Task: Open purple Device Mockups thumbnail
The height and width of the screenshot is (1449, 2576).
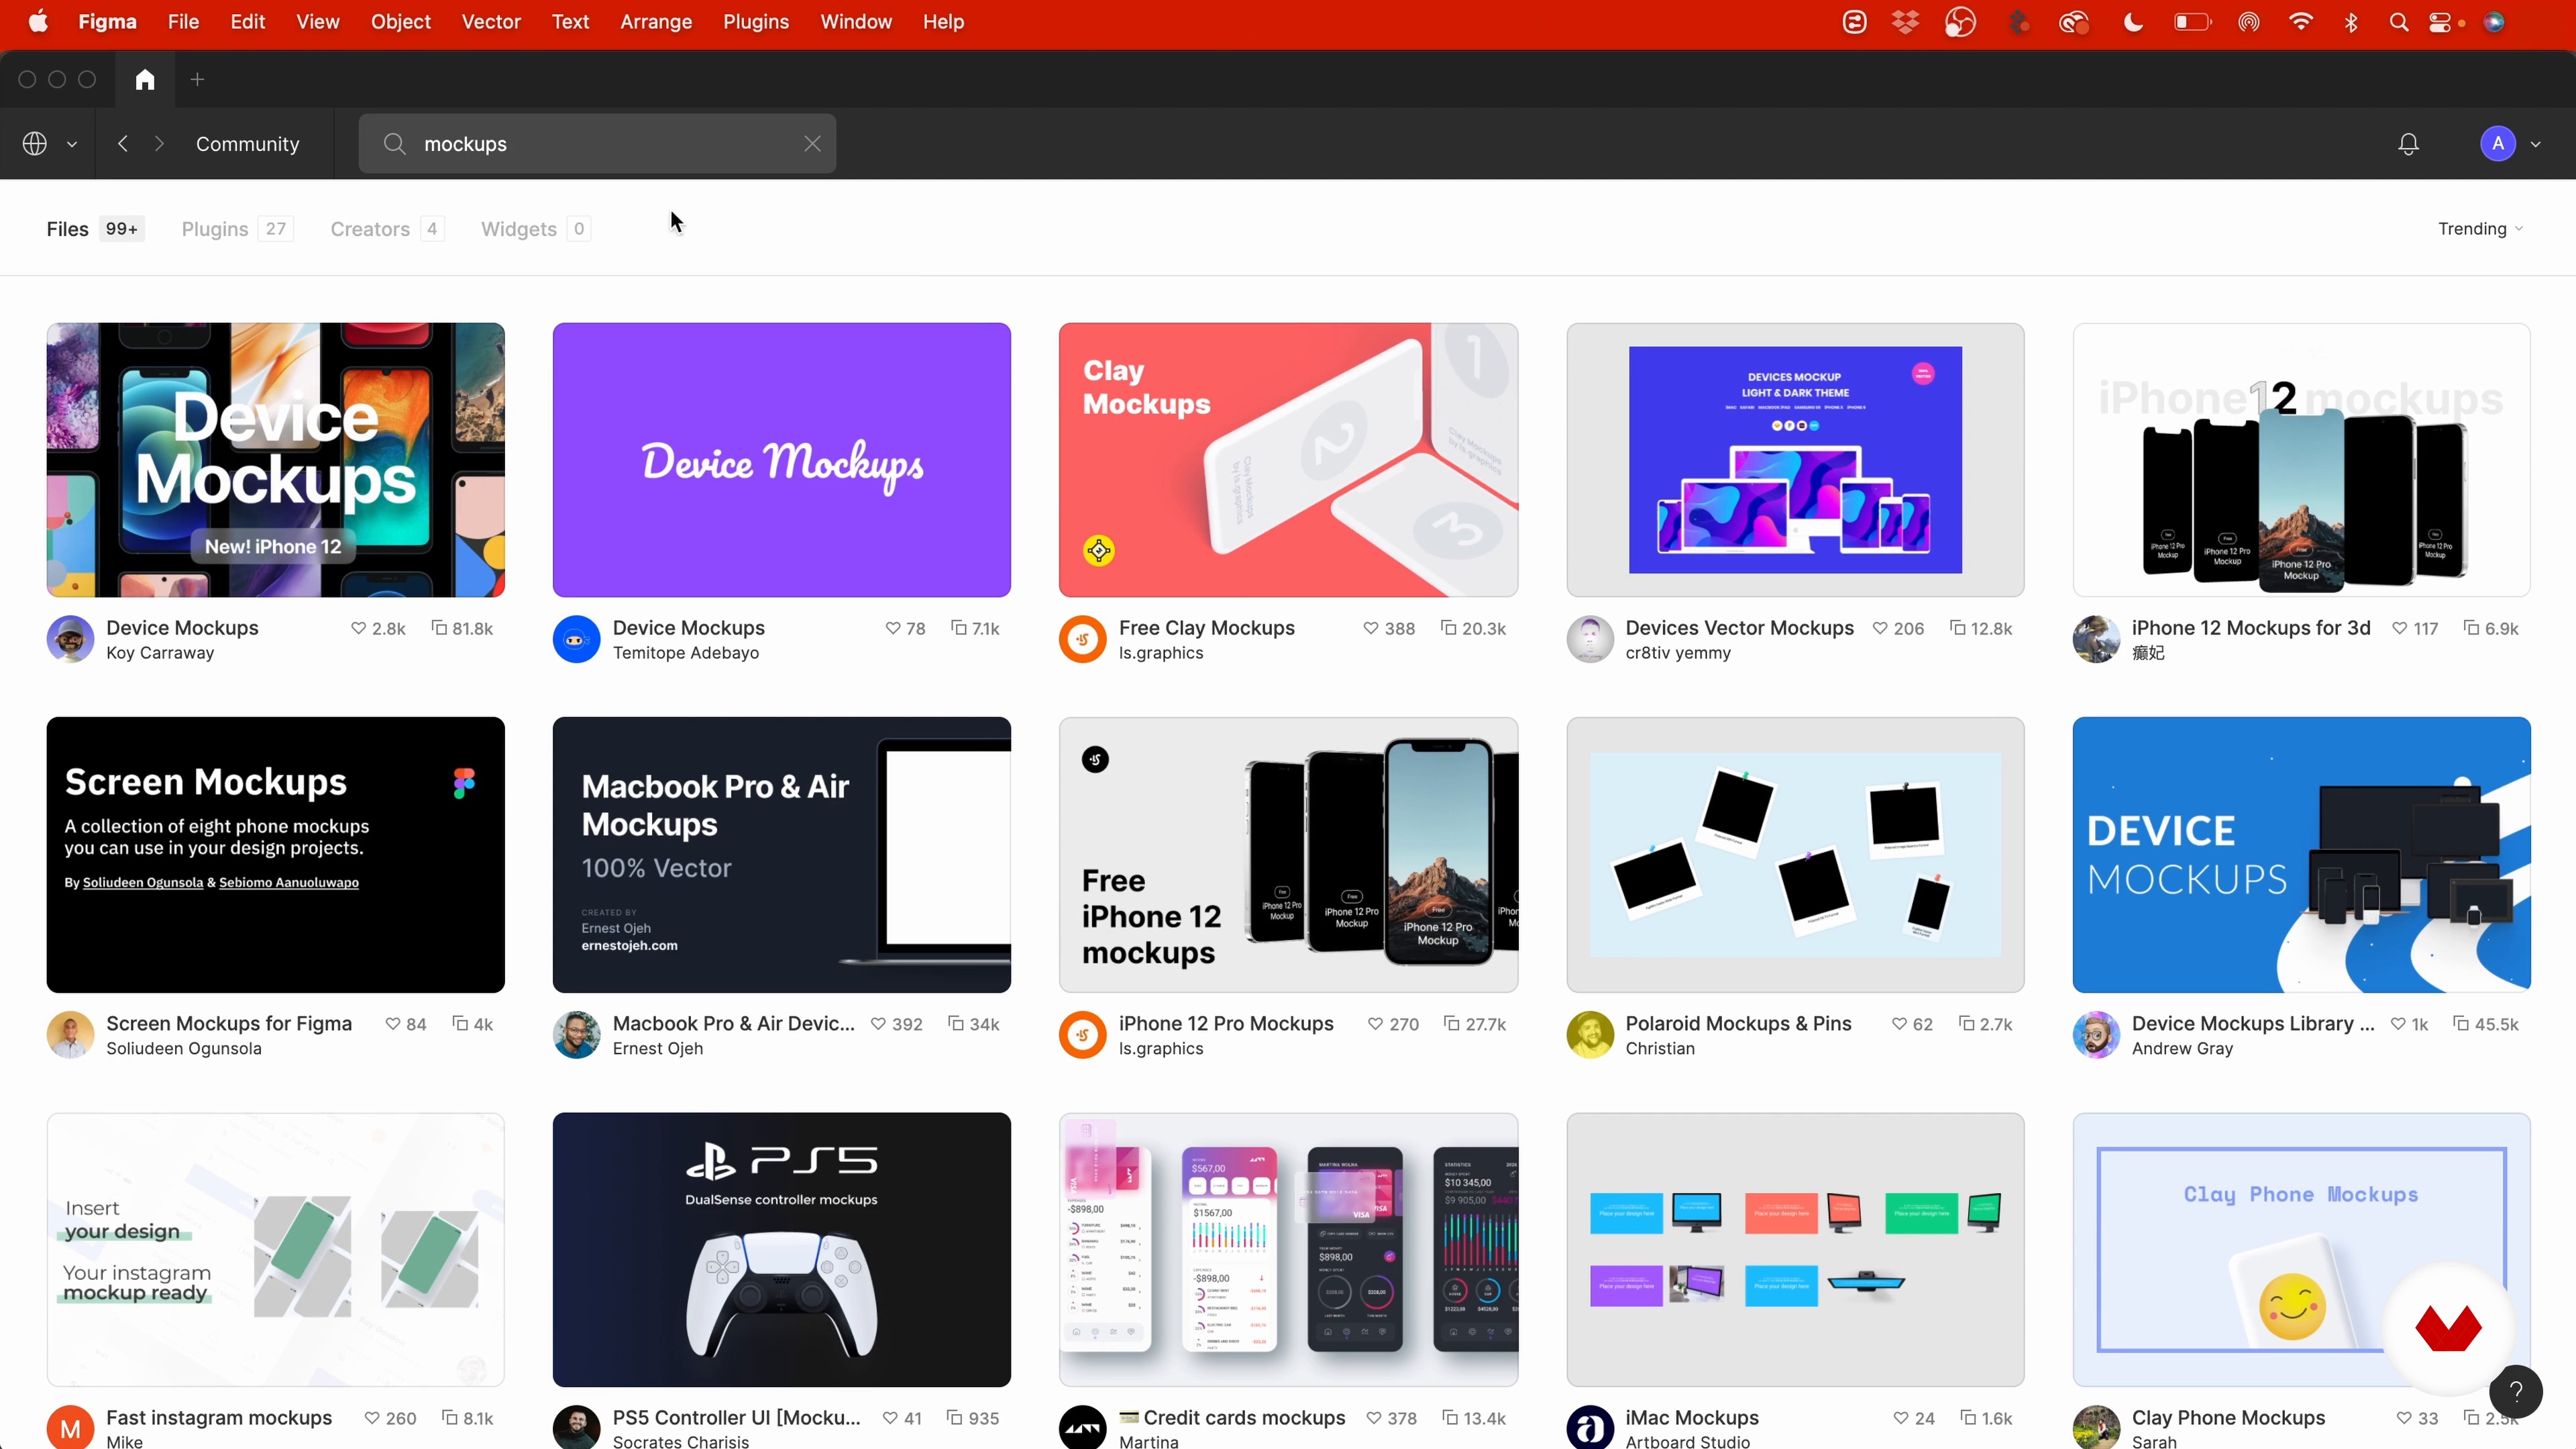Action: coord(781,460)
